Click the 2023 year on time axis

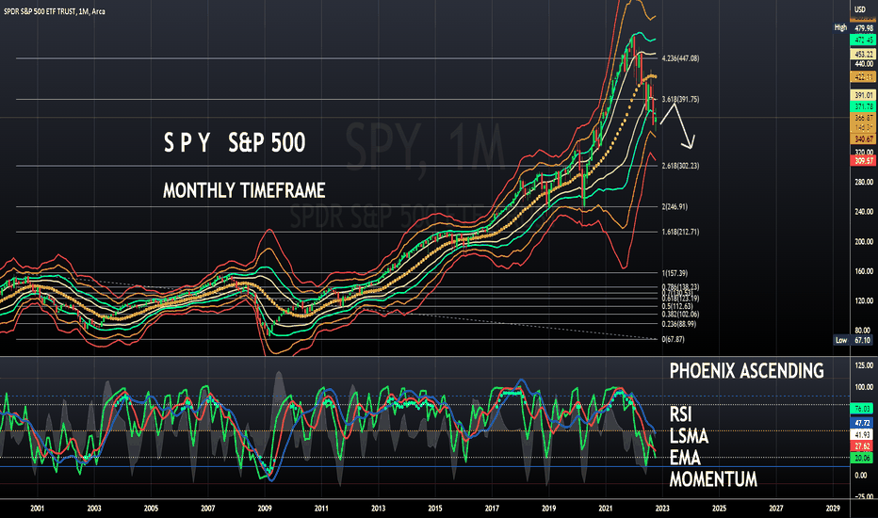click(662, 509)
